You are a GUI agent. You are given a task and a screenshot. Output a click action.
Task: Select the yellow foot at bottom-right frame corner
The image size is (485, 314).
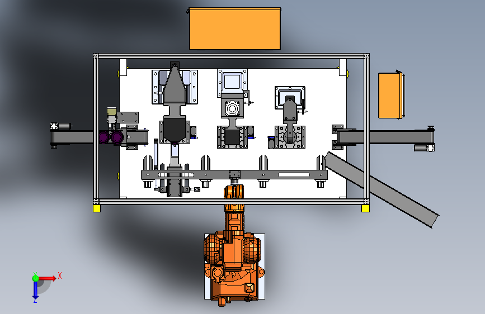pos(365,208)
